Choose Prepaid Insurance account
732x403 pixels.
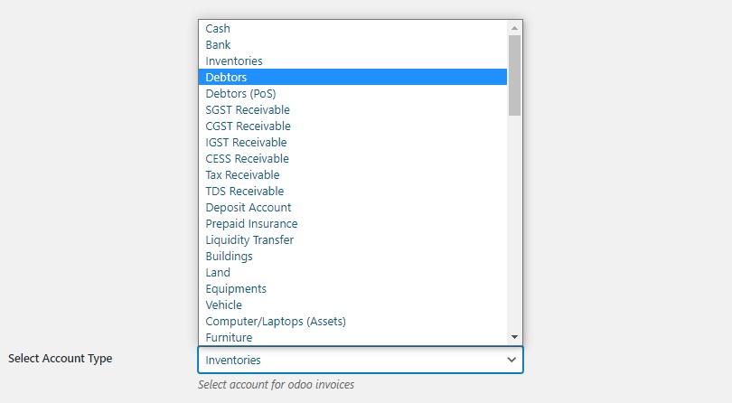coord(353,224)
